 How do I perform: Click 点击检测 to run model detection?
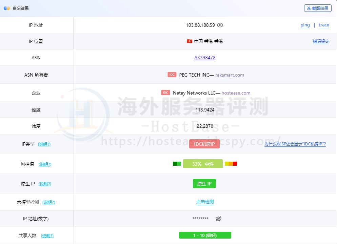[x=205, y=202]
